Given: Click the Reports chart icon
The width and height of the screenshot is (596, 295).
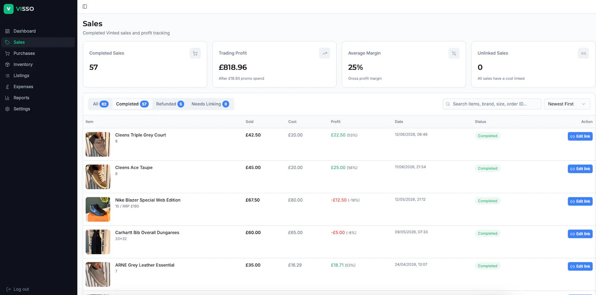Looking at the screenshot, I should [7, 98].
